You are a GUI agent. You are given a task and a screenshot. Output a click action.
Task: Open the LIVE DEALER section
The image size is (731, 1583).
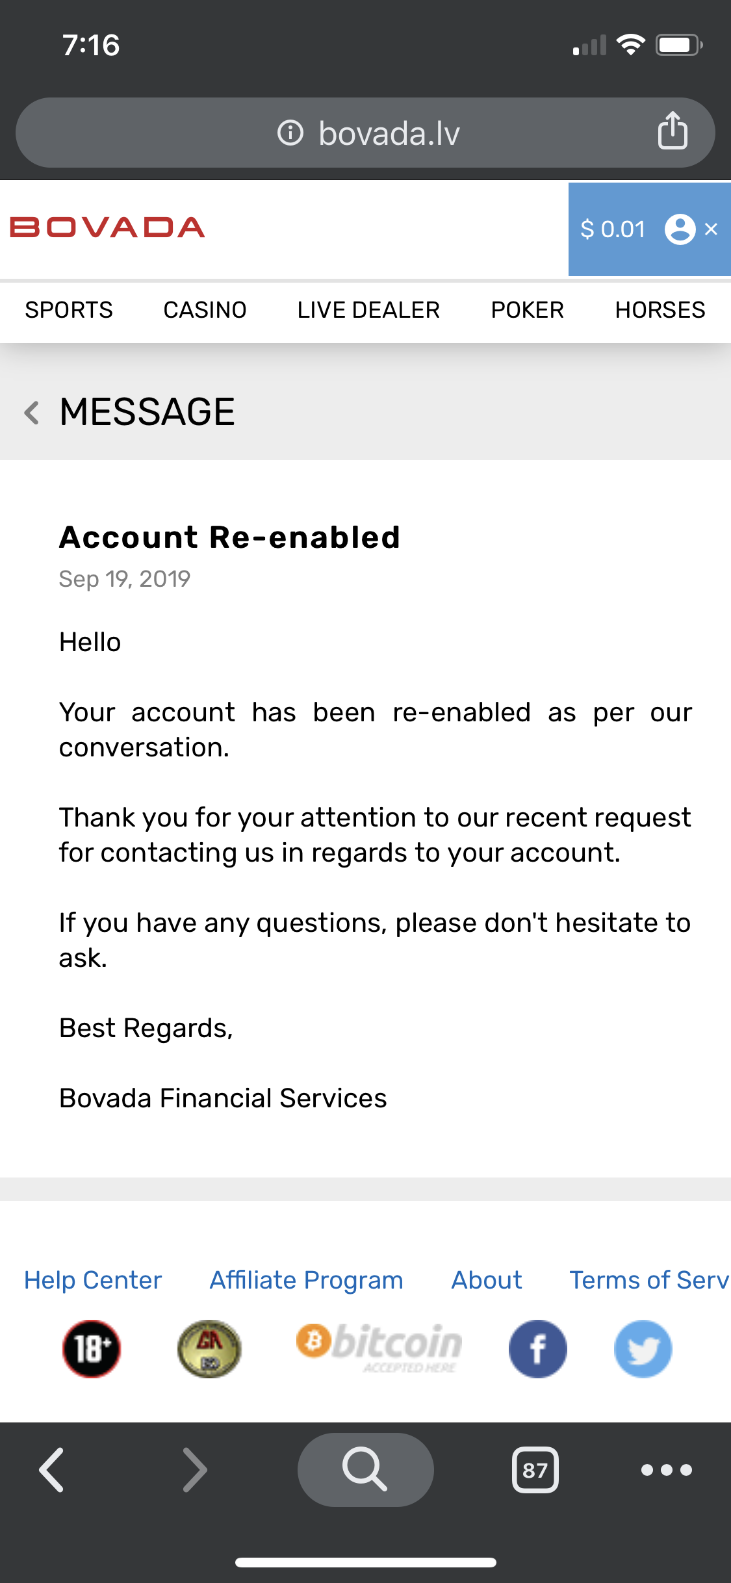point(368,310)
